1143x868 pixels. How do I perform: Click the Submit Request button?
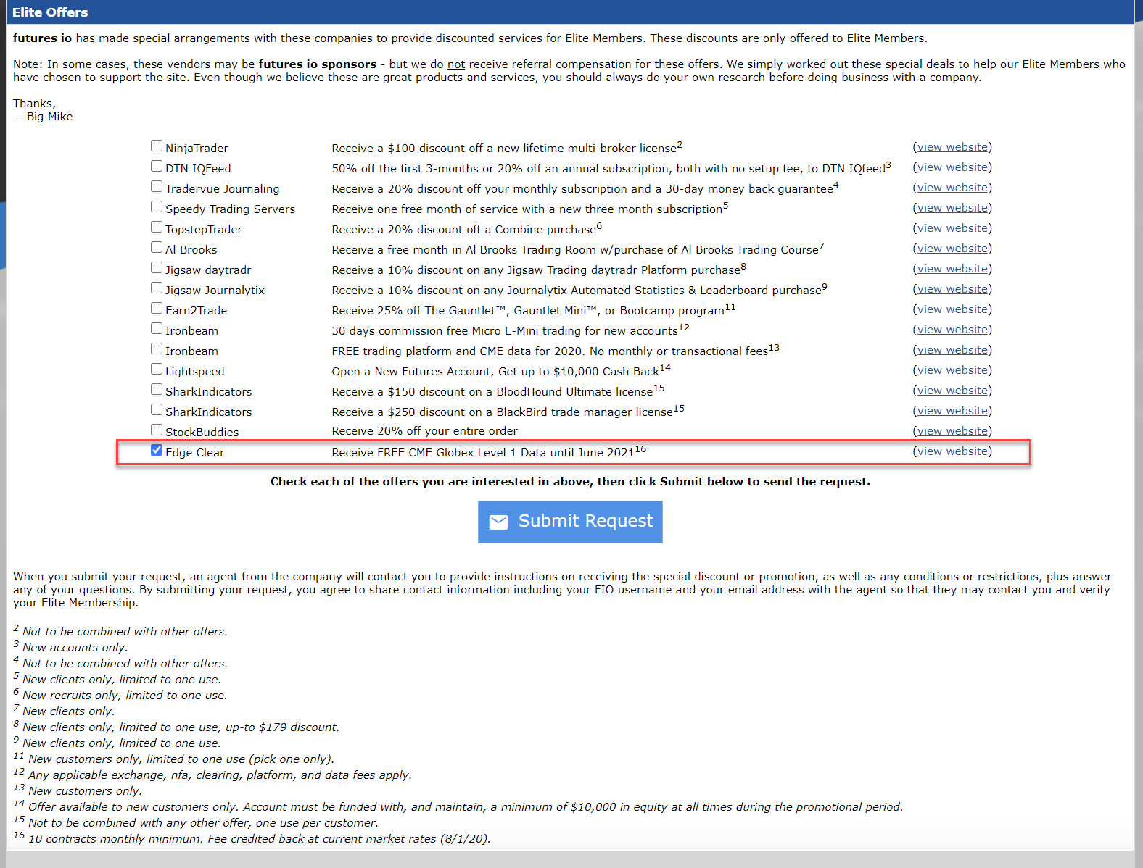coord(570,522)
